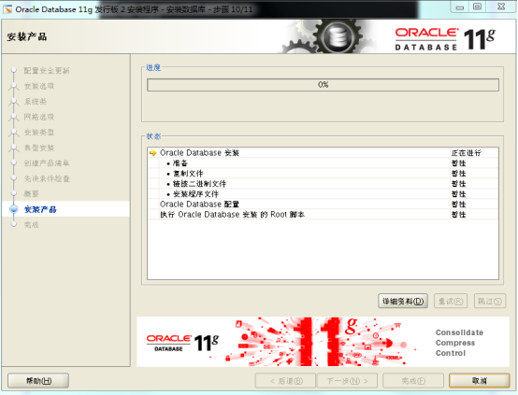Select the 概要 step in sidebar

point(32,193)
